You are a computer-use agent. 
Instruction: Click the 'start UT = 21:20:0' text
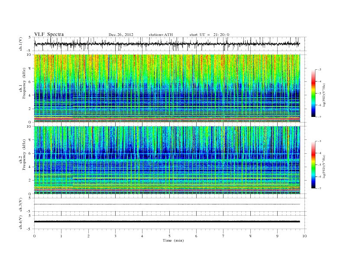(x=209, y=35)
